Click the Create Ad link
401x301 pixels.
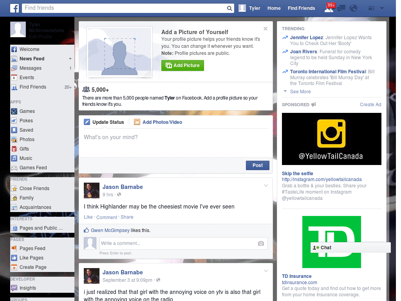pos(370,104)
